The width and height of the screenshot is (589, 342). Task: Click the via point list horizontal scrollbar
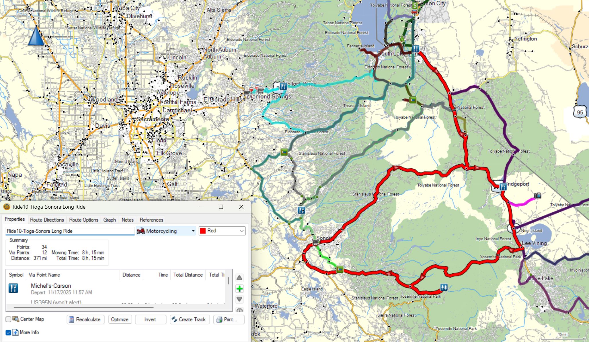pyautogui.click(x=83, y=308)
